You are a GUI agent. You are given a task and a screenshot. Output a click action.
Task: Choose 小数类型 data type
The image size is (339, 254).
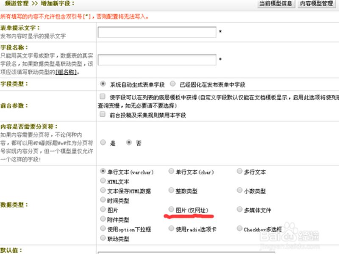239,190
